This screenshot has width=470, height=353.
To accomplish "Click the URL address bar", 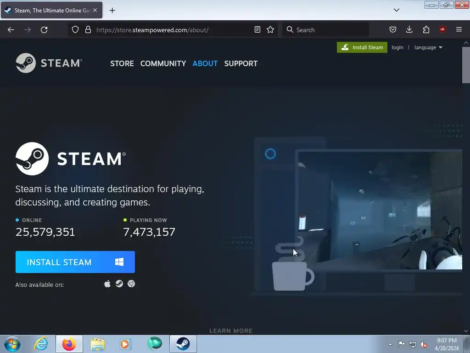I will tap(174, 30).
